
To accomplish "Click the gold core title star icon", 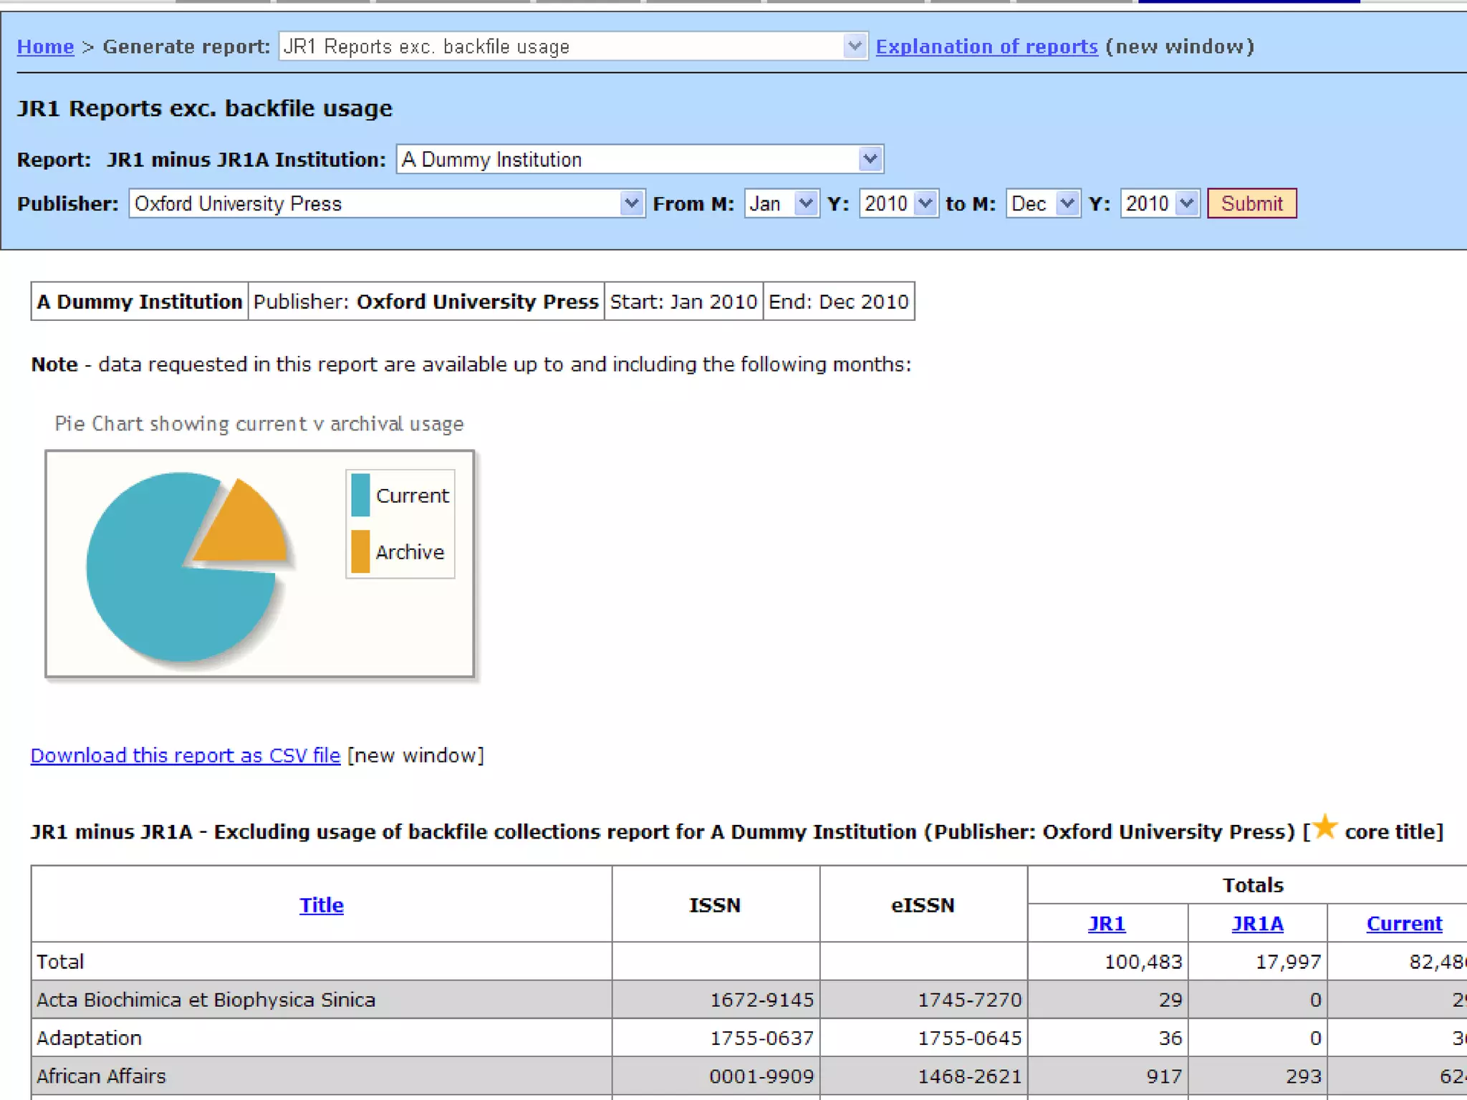I will tap(1325, 826).
